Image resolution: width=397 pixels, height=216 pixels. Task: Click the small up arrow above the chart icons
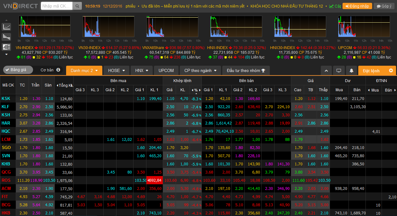tap(6, 19)
